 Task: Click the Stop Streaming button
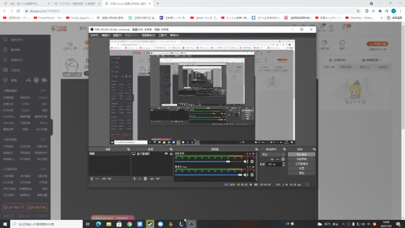pyautogui.click(x=301, y=155)
